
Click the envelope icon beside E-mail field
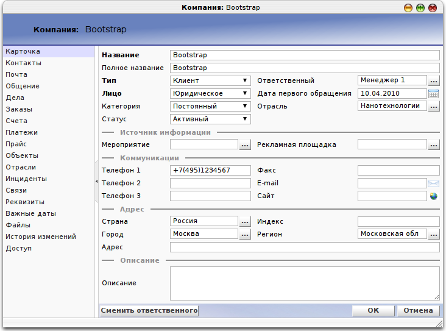pyautogui.click(x=433, y=183)
